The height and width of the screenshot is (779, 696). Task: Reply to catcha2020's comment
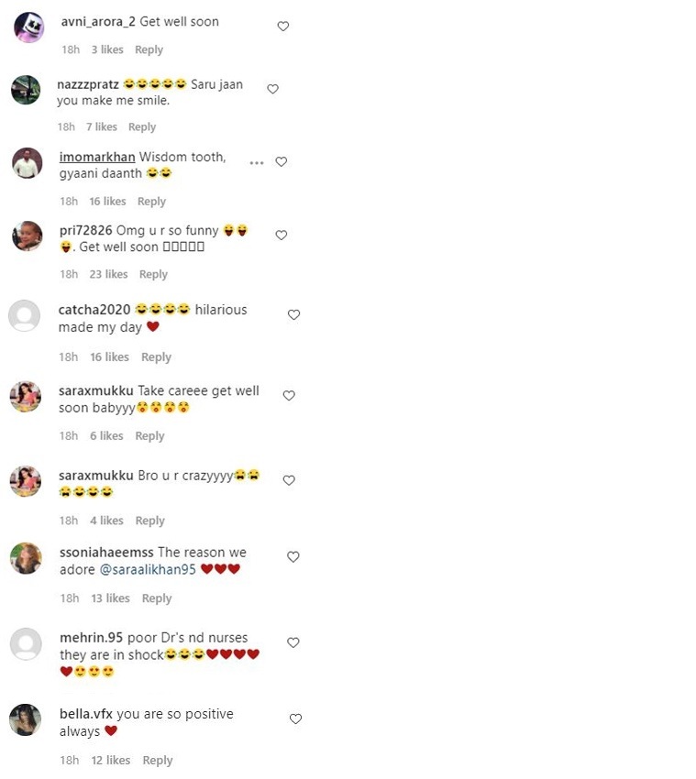(156, 357)
